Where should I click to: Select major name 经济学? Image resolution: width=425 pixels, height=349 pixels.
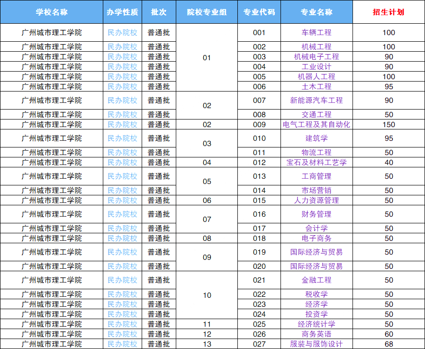pos(316,304)
